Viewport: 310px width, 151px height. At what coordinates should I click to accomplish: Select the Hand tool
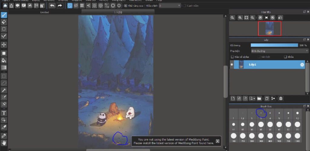click(x=4, y=143)
